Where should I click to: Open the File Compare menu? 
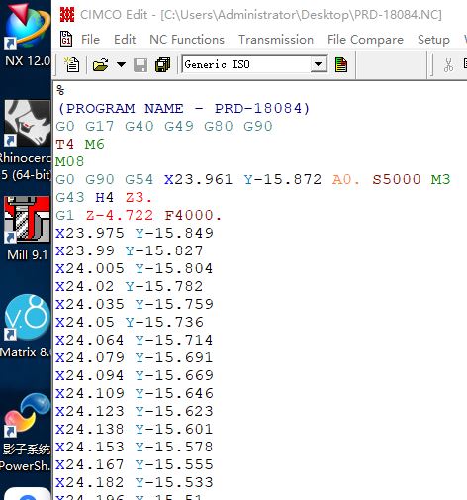click(x=365, y=40)
